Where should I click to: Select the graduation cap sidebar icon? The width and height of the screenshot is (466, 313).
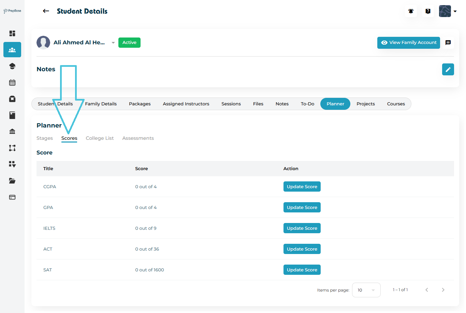point(12,66)
